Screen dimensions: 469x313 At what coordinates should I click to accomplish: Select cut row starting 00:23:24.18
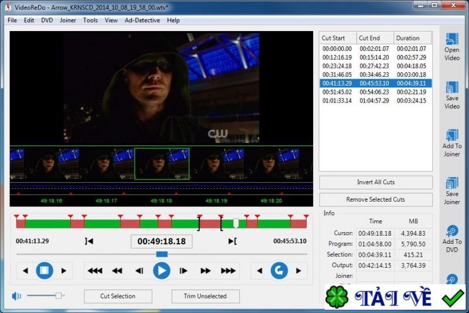(x=375, y=66)
